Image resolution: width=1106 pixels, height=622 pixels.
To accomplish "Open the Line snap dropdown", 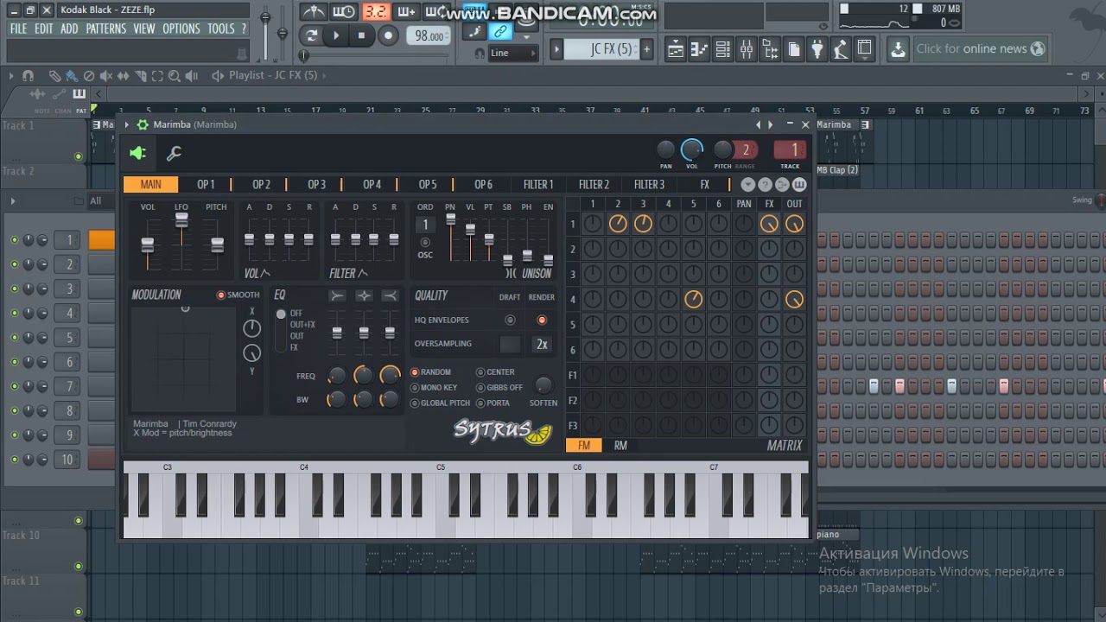I will (513, 53).
